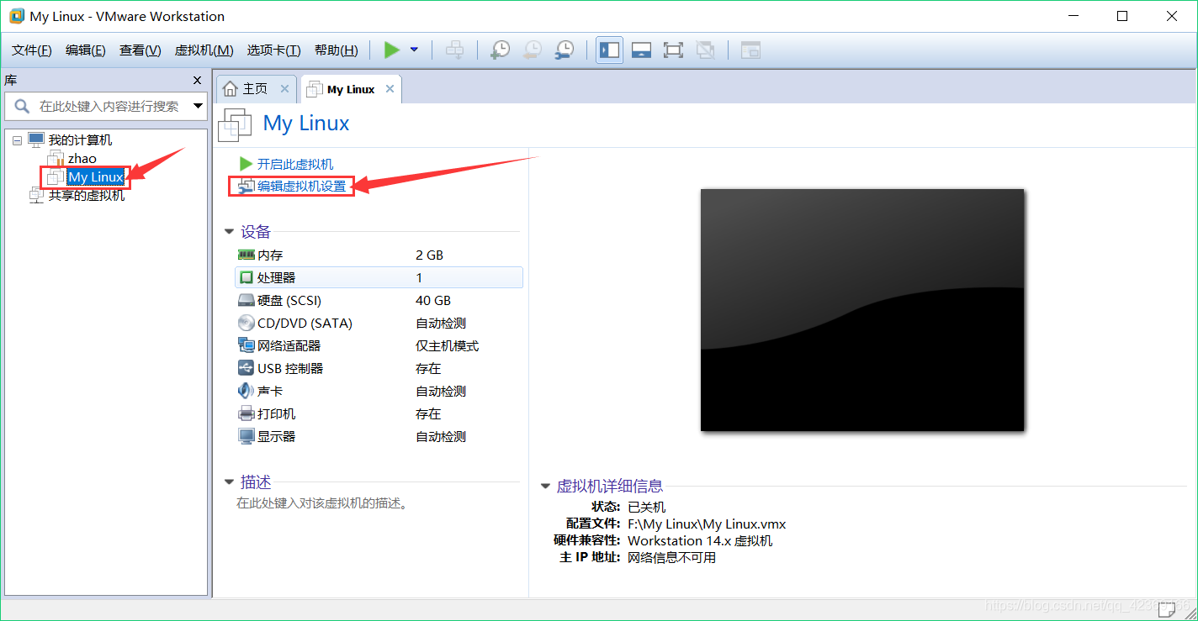Close the 主页 tab
1198x621 pixels.
tap(284, 88)
